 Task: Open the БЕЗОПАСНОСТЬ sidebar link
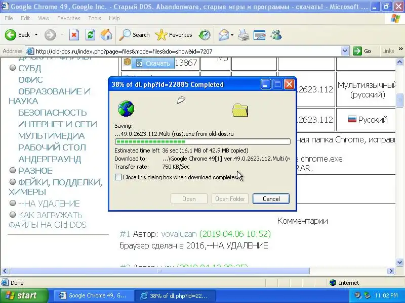(x=53, y=113)
